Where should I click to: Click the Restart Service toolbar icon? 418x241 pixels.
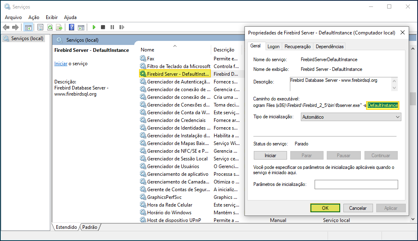pos(122,27)
